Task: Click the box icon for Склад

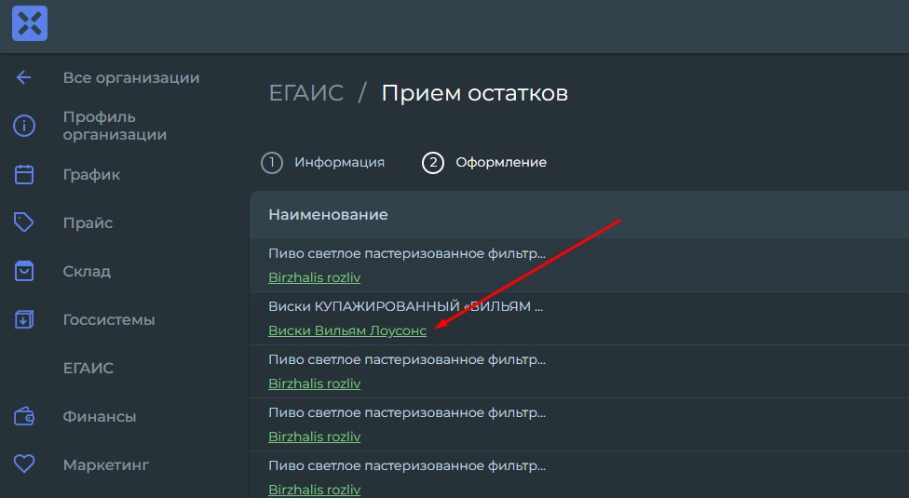Action: 24,271
